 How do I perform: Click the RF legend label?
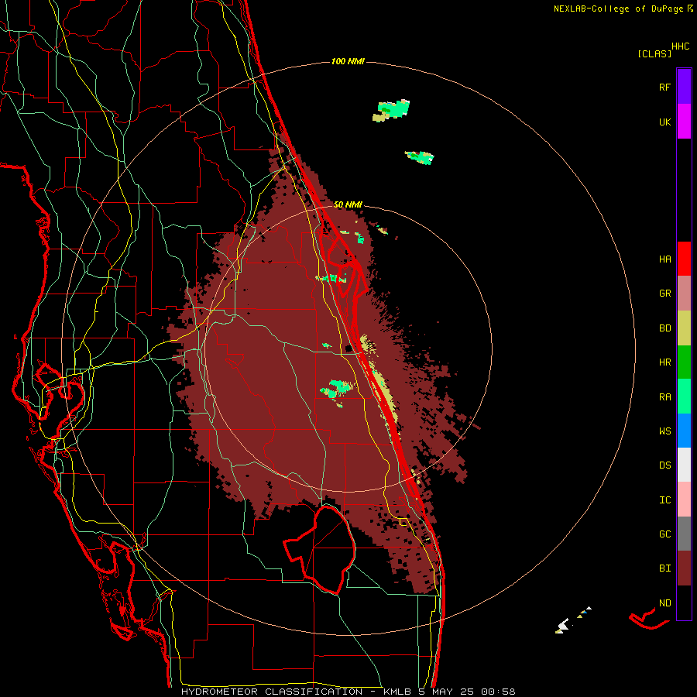[664, 87]
